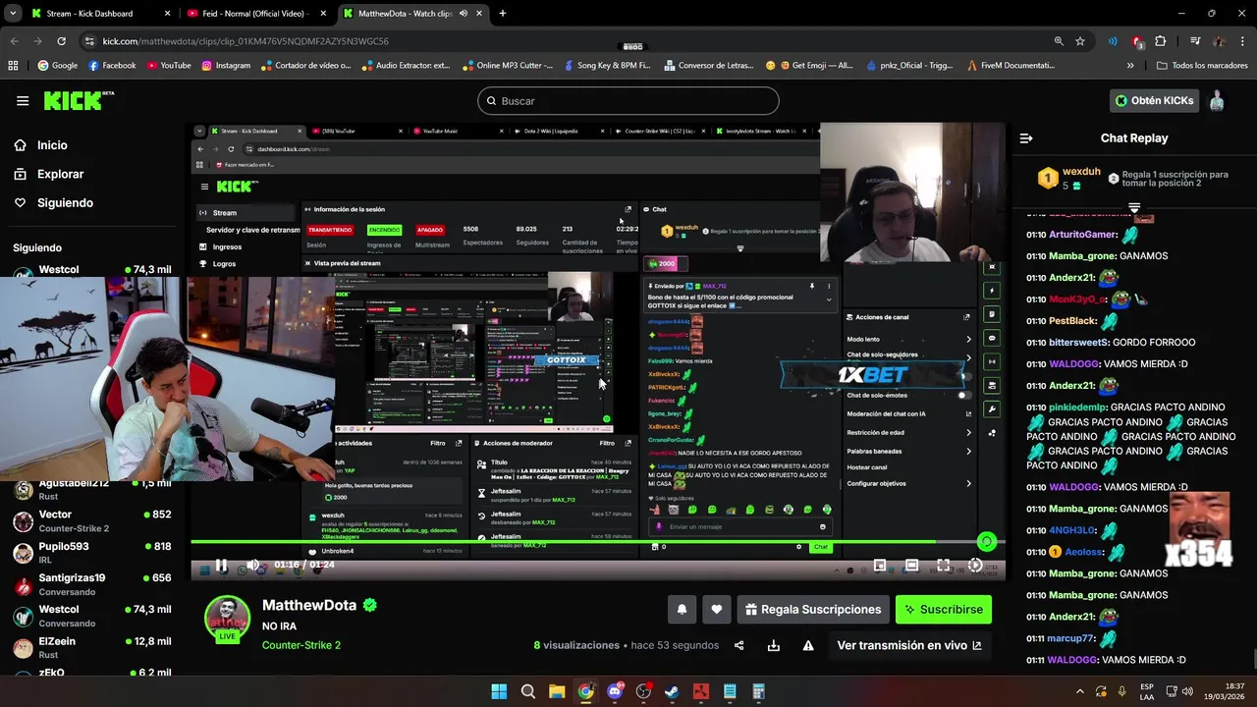The width and height of the screenshot is (1257, 707).
Task: Go back to previous page
Action: click(x=14, y=41)
